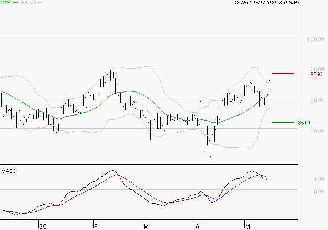Image resolution: width=328 pixels, height=230 pixels.
Task: Click the red resistance level line
Action: tap(282, 74)
